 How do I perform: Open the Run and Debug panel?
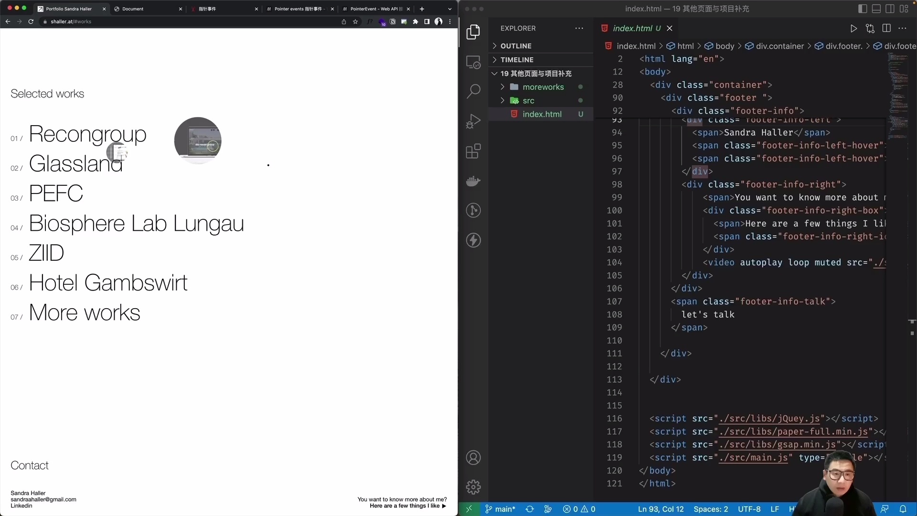(x=473, y=121)
